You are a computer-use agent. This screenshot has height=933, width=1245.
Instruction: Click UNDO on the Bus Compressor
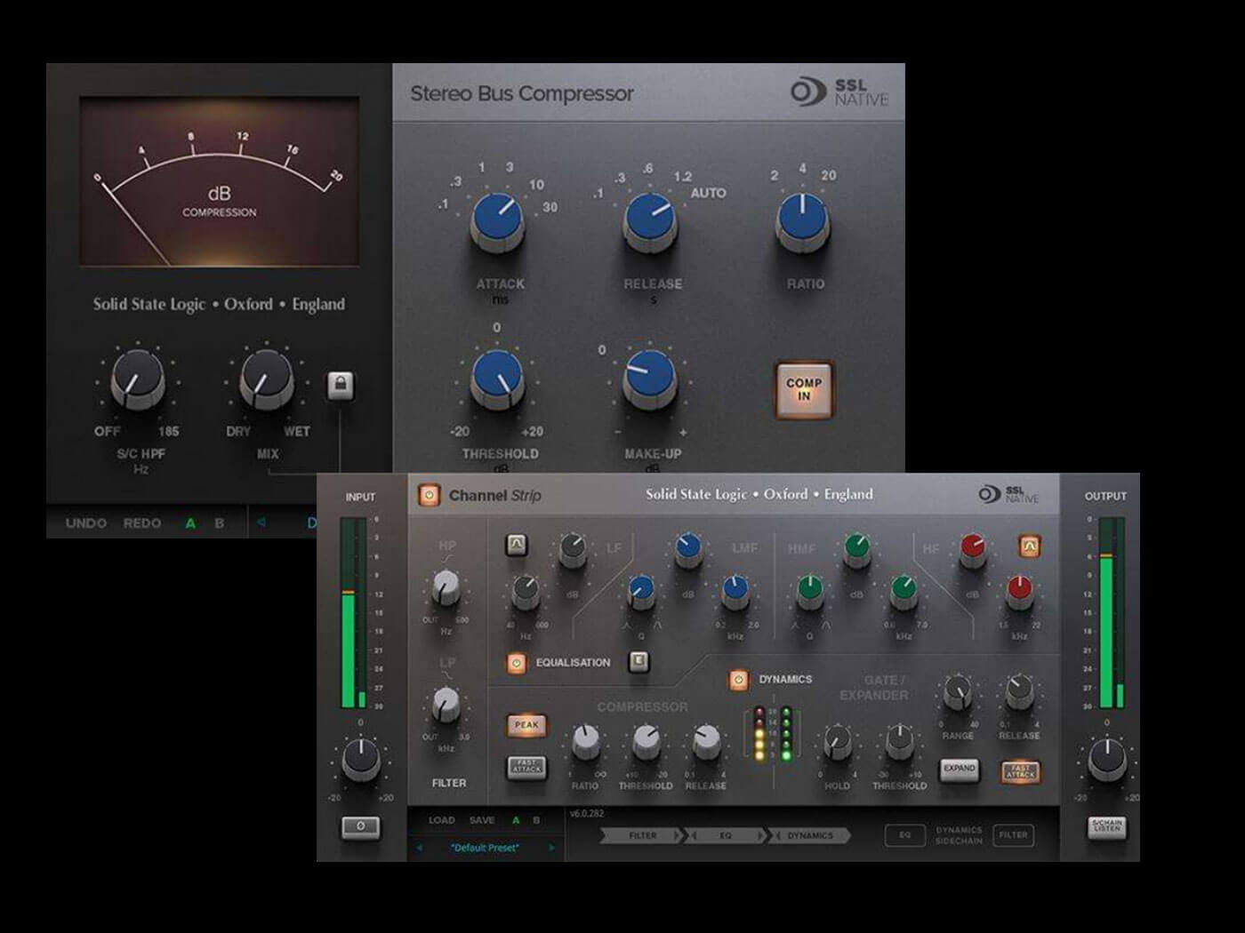[86, 523]
